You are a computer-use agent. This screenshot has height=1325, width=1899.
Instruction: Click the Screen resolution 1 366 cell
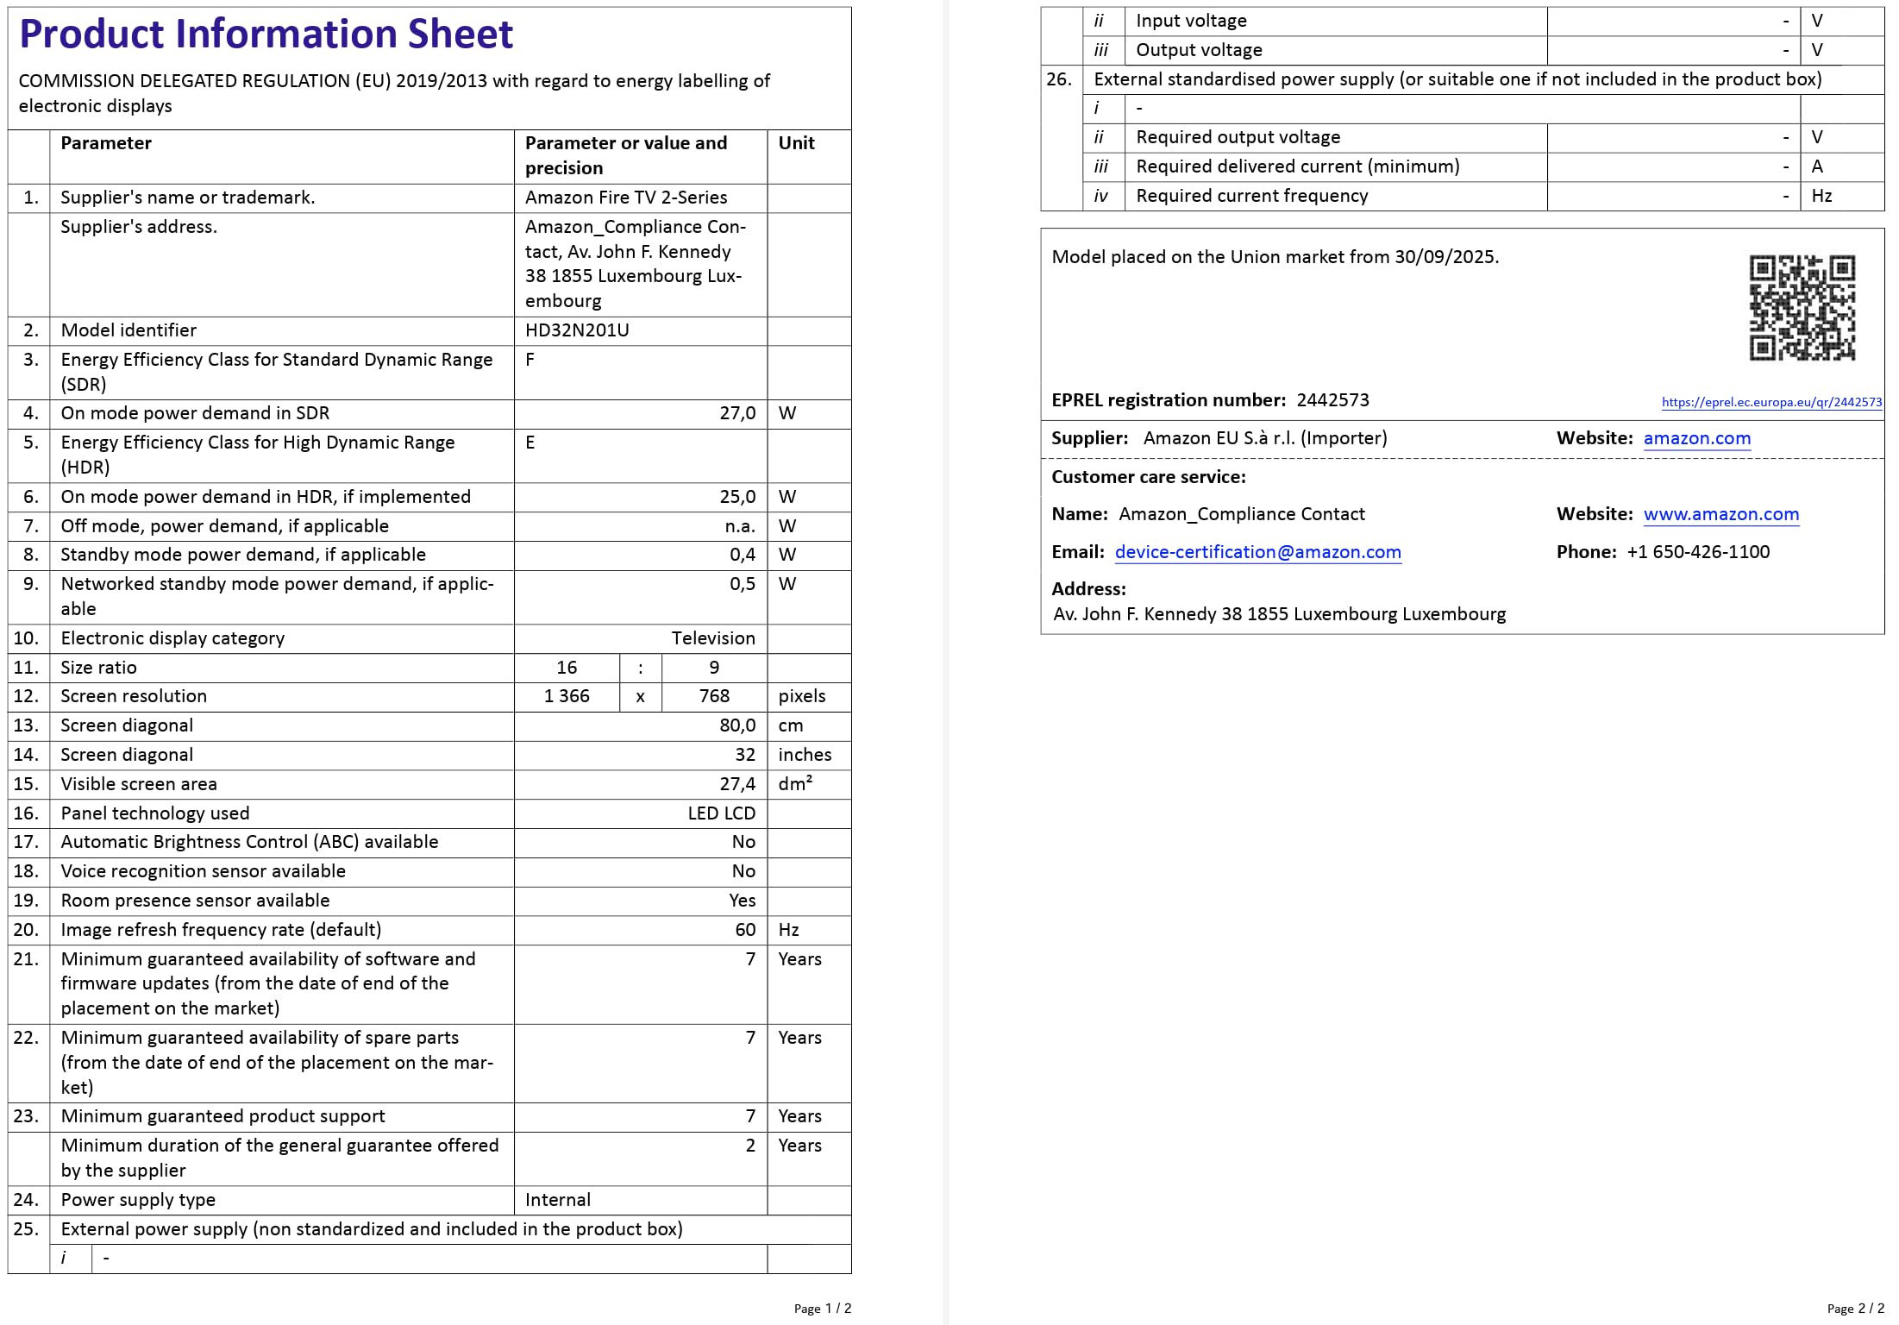pyautogui.click(x=567, y=697)
